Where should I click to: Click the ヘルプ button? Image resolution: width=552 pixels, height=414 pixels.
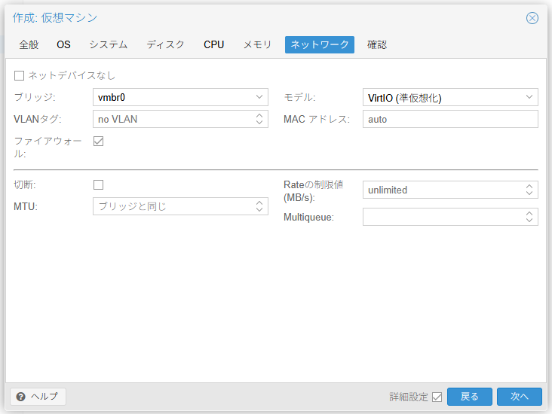point(38,397)
